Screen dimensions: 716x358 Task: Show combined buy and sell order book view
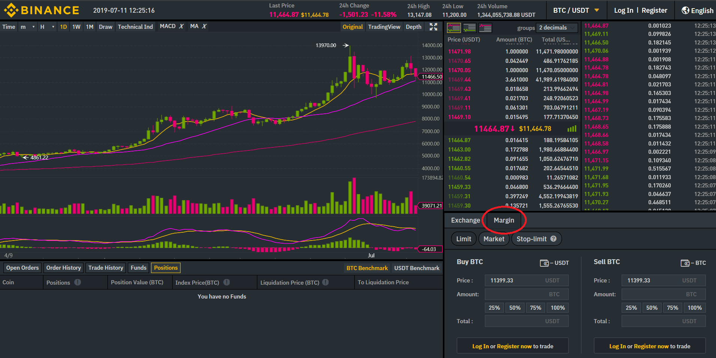click(454, 28)
